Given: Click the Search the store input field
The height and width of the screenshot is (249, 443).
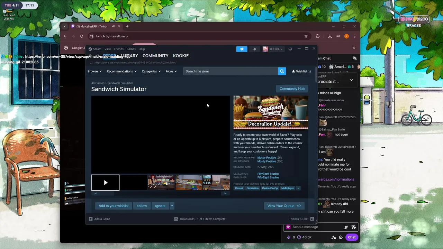Looking at the screenshot, I should [230, 71].
